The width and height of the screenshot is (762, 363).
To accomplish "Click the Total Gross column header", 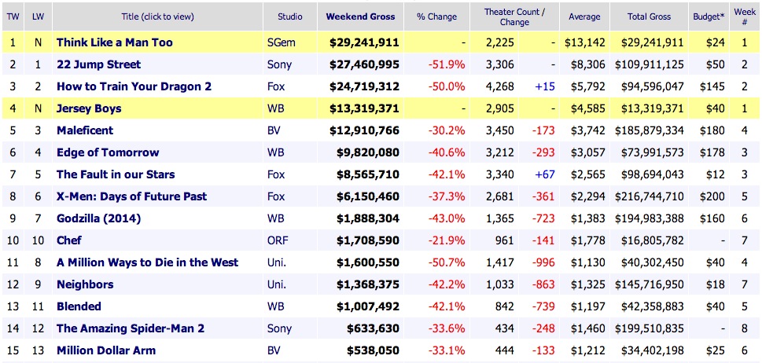I will click(648, 16).
